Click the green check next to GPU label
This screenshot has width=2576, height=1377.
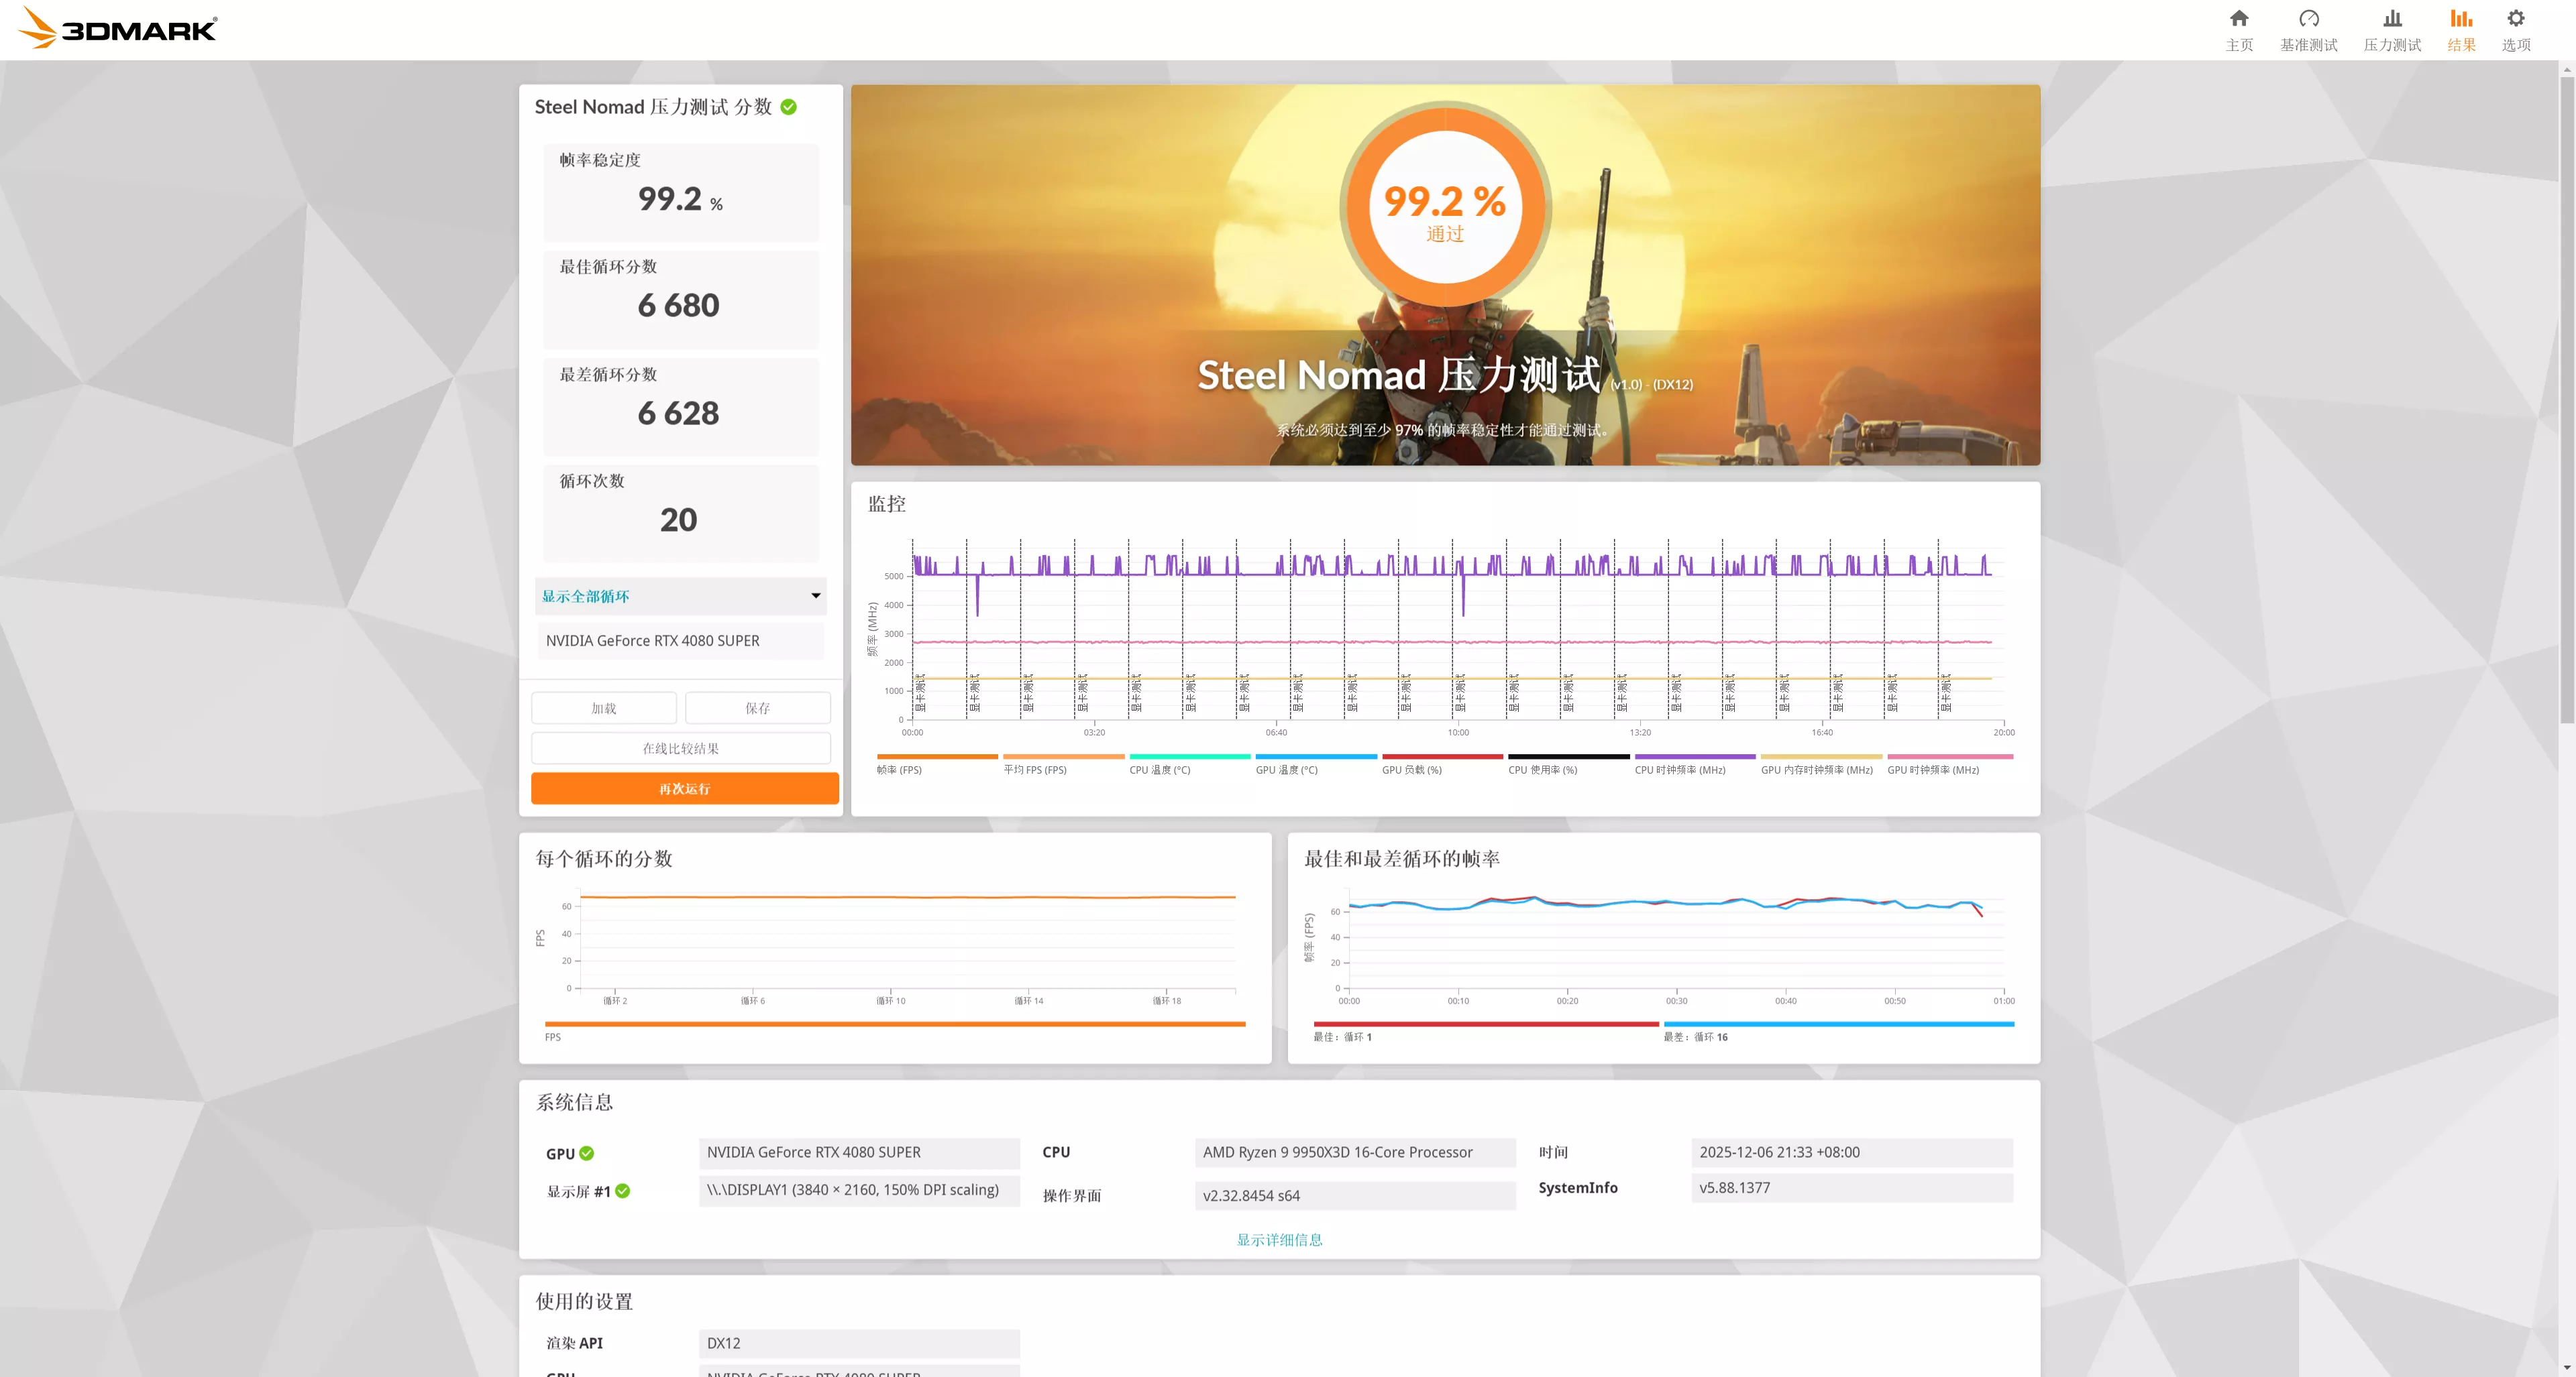tap(588, 1152)
